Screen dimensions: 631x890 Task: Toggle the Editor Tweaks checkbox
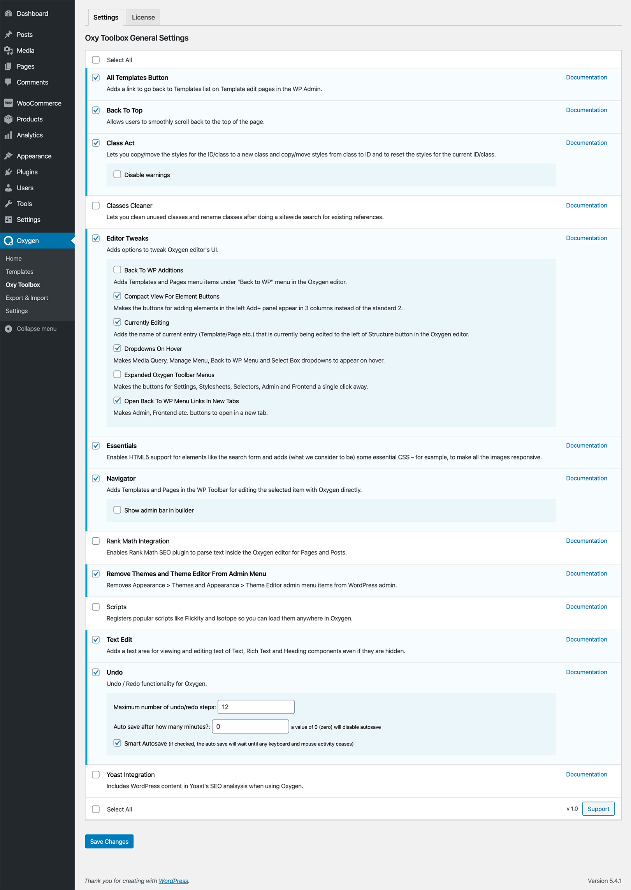click(x=96, y=238)
